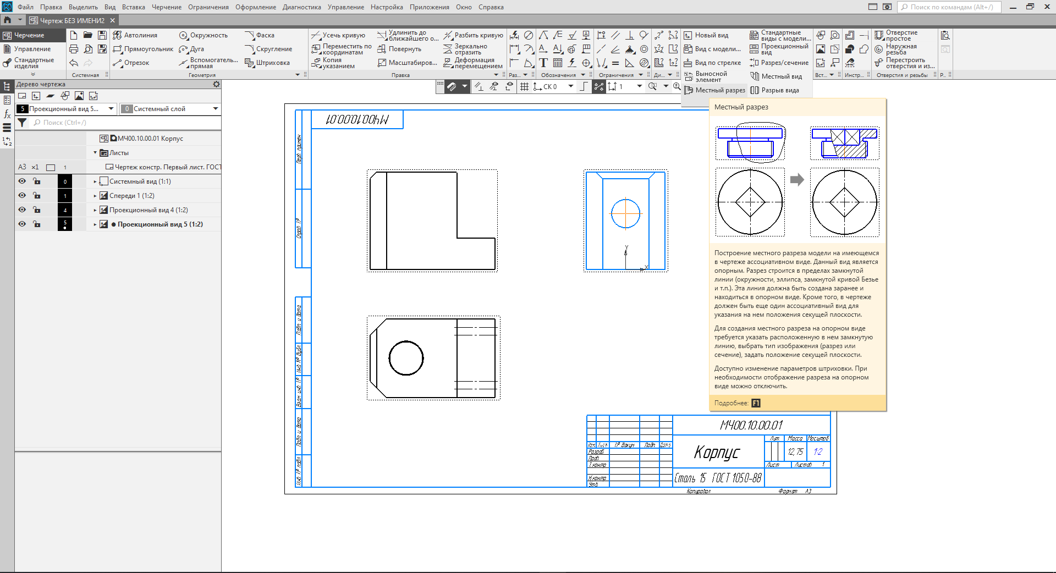Switch to Управление toolbar set
Viewport: 1056px width, 573px height.
click(x=32, y=49)
